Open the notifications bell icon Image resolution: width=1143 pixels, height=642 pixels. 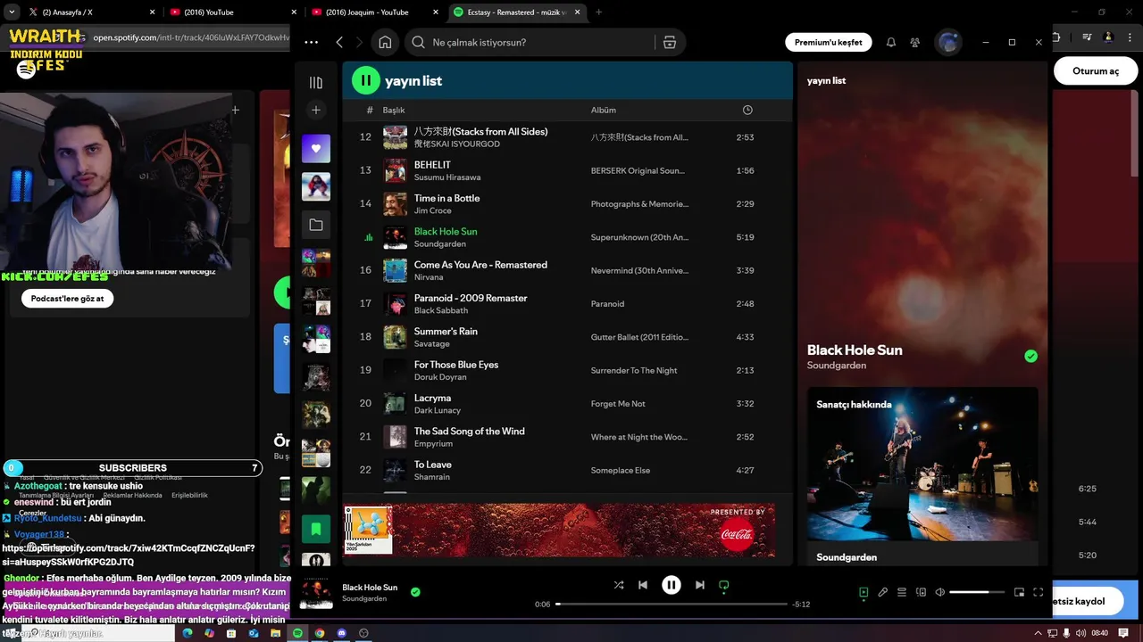[x=891, y=42]
